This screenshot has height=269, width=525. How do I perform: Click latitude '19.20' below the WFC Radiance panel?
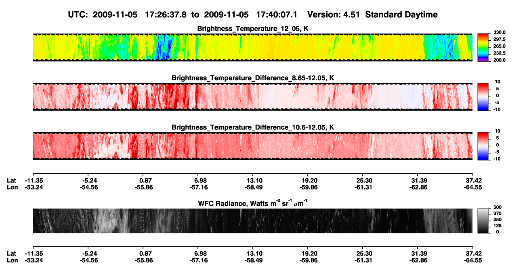(x=309, y=253)
